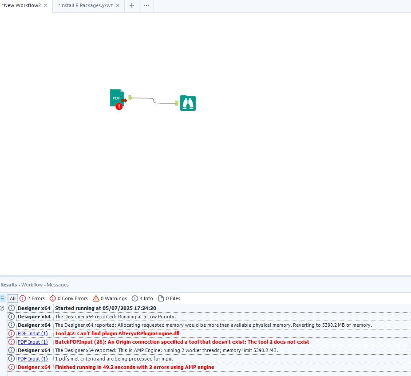Click the error badge on the PDF Input tool
This screenshot has width=411, height=376.
[x=118, y=107]
